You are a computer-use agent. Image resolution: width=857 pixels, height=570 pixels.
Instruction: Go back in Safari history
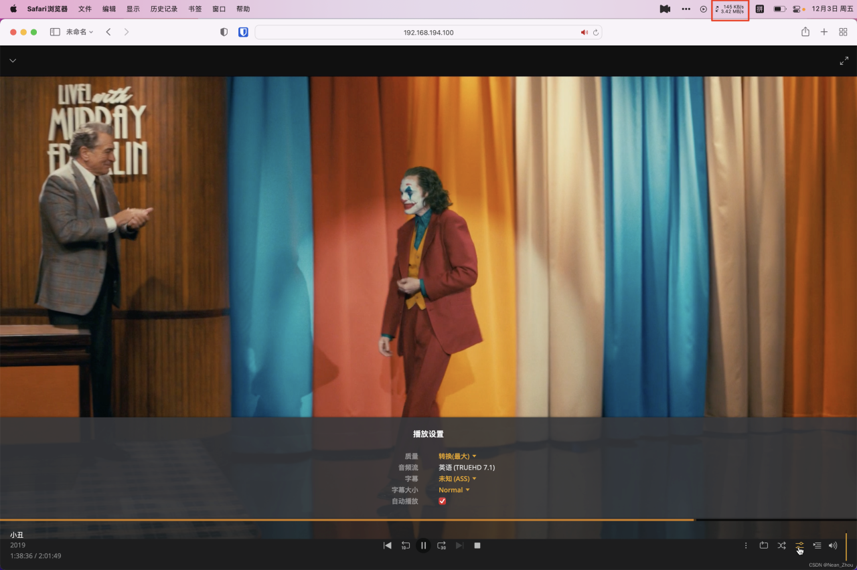(108, 32)
